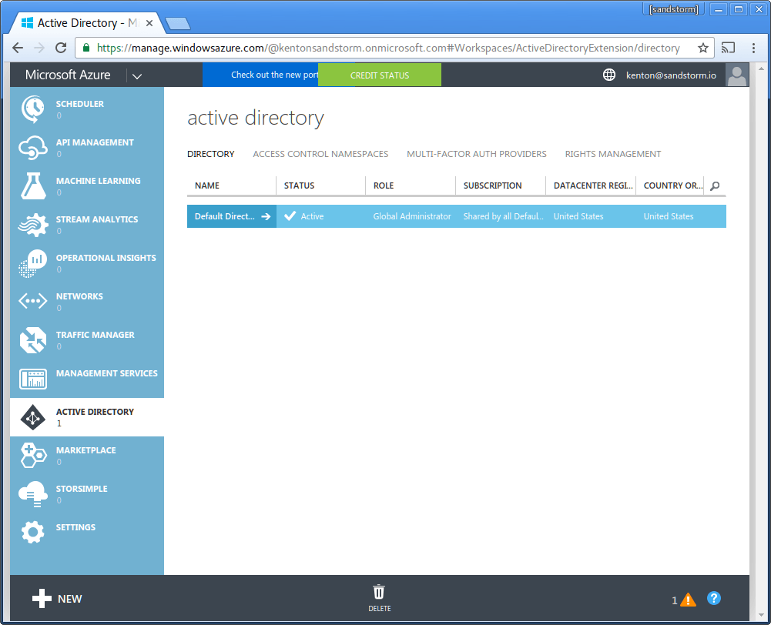
Task: Open the Scheduler clock icon
Action: coord(33,109)
